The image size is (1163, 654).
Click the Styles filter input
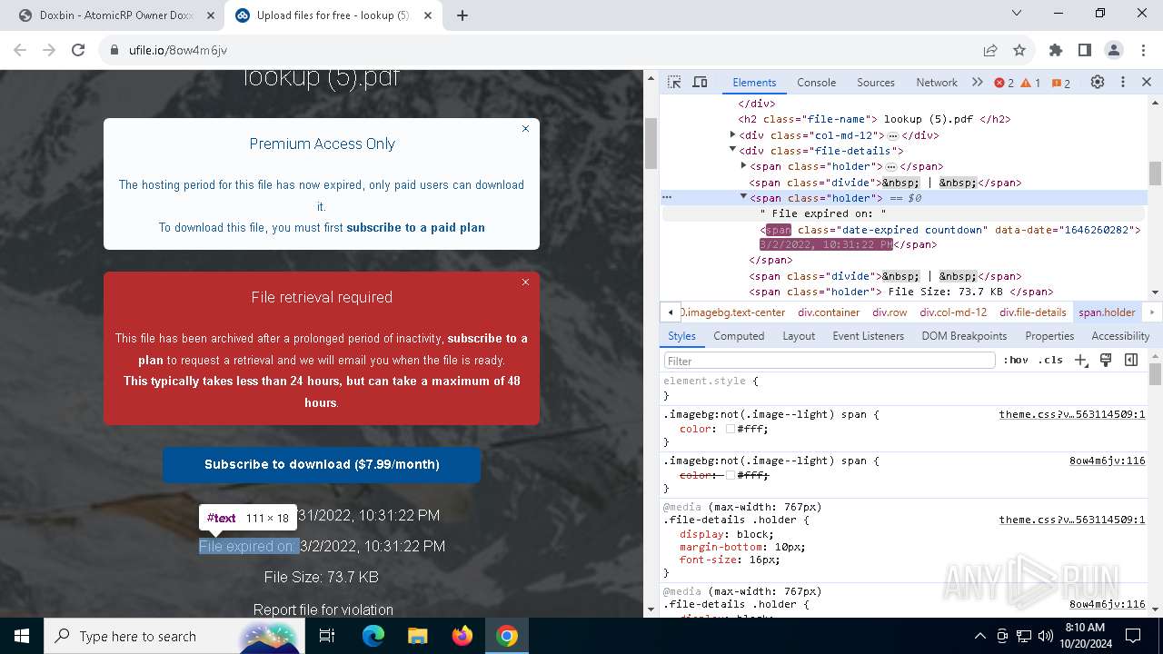coord(830,361)
